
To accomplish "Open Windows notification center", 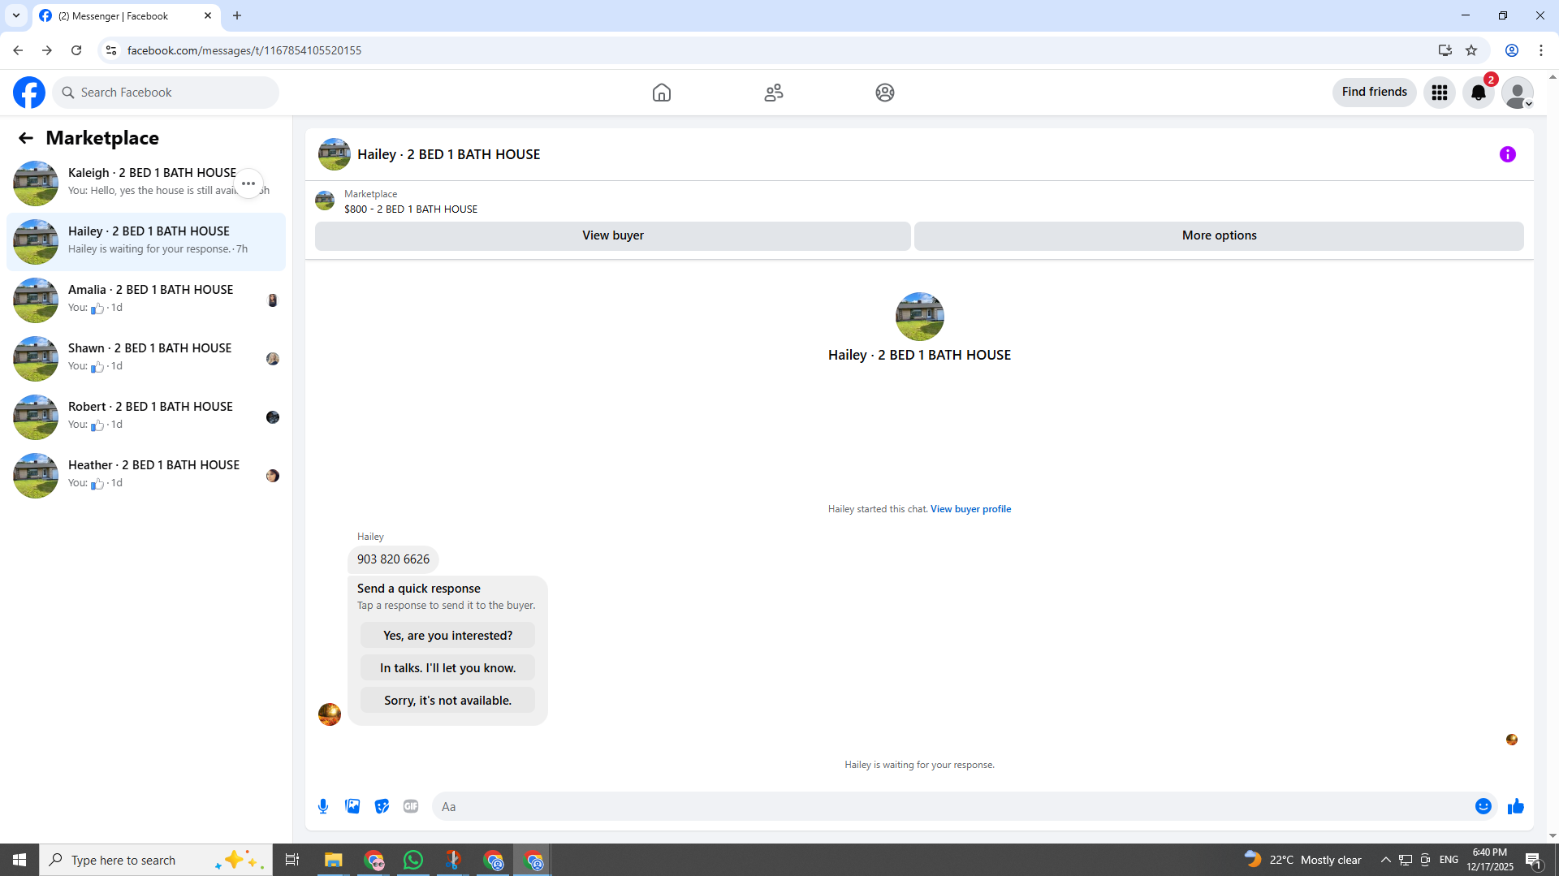I will coord(1534,860).
